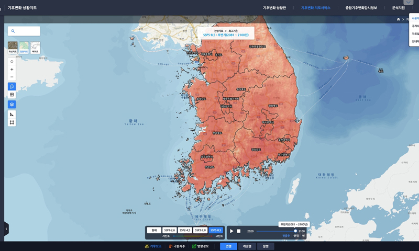419x251 pixels.
Task: Click the home icon in breadcrumb
Action: (x=398, y=19)
